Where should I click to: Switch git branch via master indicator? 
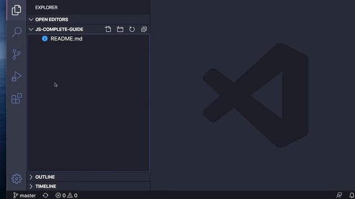point(24,195)
